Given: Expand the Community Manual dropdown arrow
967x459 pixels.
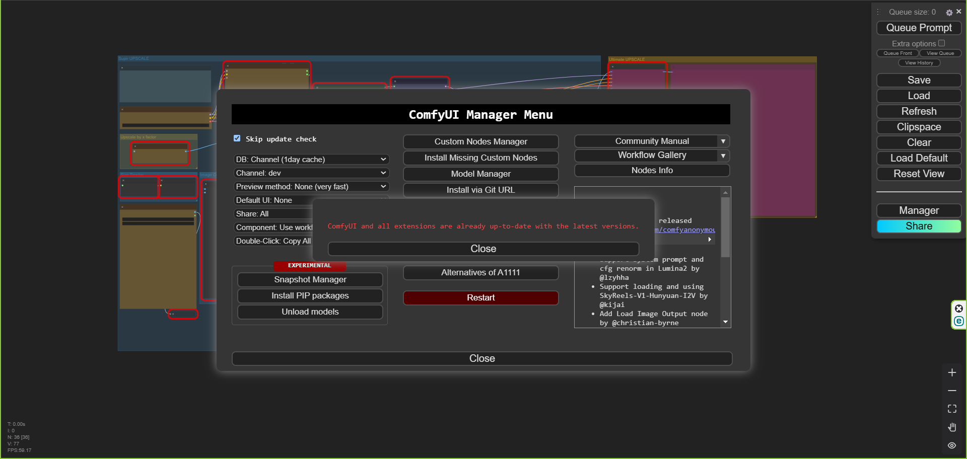Looking at the screenshot, I should pyautogui.click(x=723, y=141).
